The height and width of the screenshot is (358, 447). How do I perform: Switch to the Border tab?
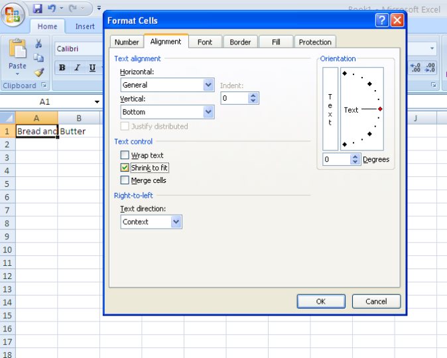tap(240, 42)
